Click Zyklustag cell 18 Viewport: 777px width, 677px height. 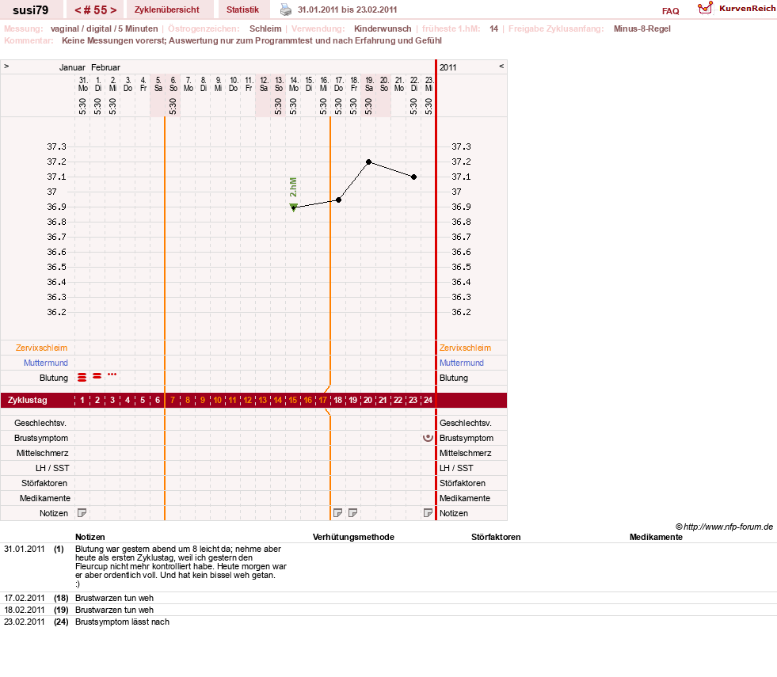tap(338, 400)
